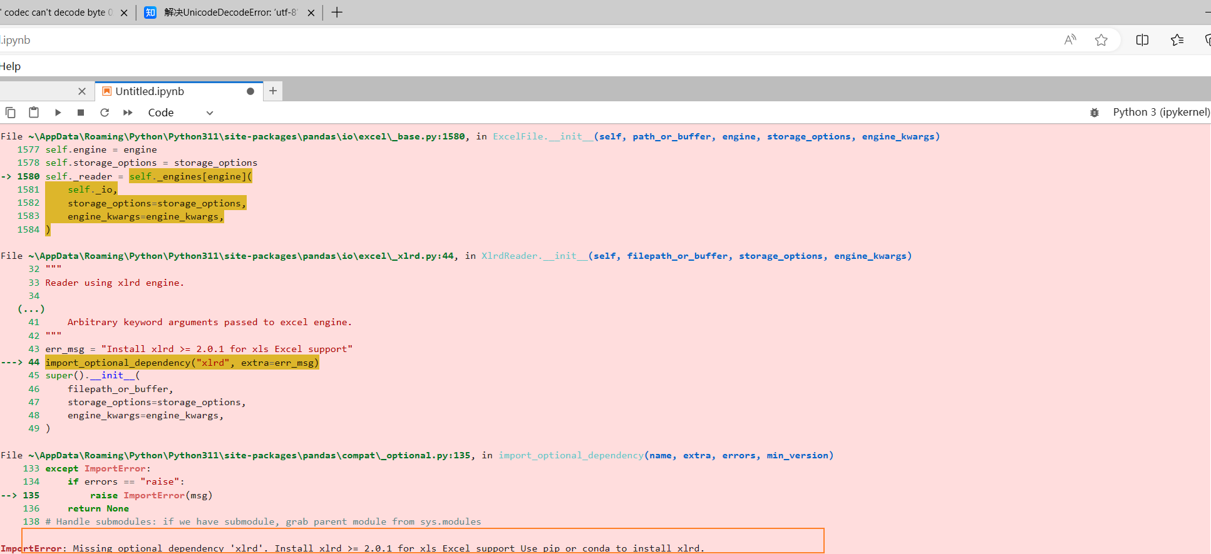This screenshot has height=554, width=1211.
Task: Click the '# Handle submodules' comment line 138
Action: coord(263,521)
